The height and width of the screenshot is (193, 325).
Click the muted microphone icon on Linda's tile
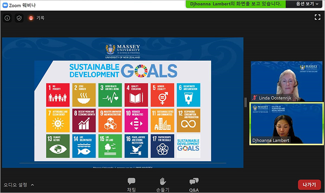255,98
